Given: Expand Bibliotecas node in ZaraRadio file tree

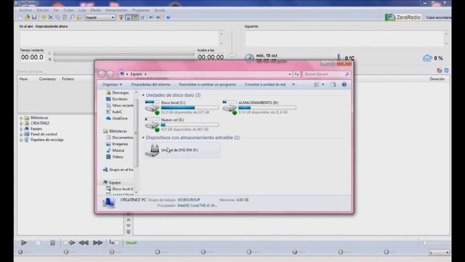Looking at the screenshot, I should [21, 118].
